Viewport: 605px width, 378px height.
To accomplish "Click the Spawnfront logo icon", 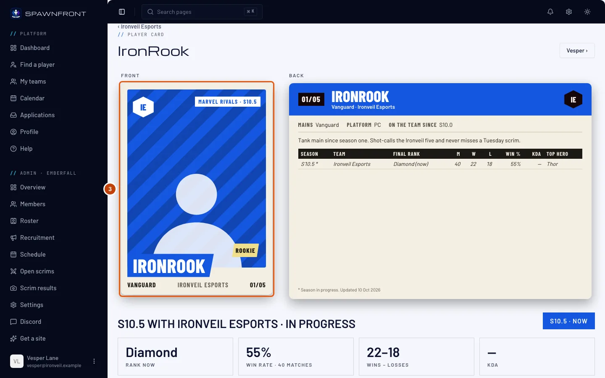I will [16, 13].
